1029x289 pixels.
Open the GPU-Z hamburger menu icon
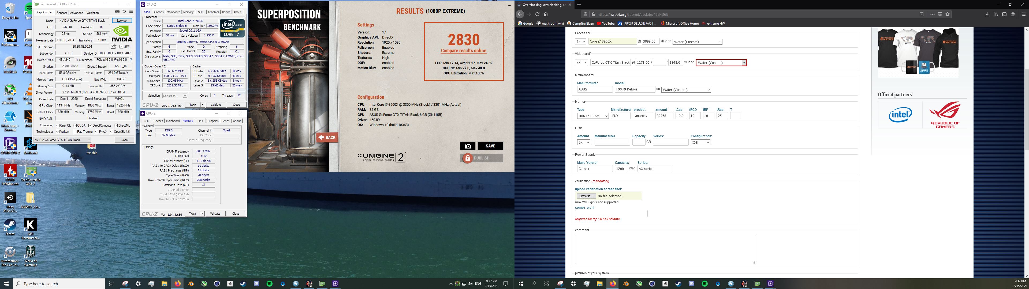(131, 12)
